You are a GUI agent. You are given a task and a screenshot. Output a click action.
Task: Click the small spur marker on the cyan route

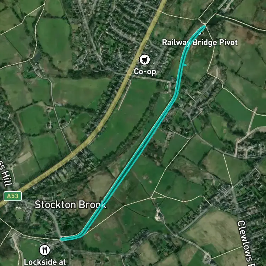[x=184, y=65]
